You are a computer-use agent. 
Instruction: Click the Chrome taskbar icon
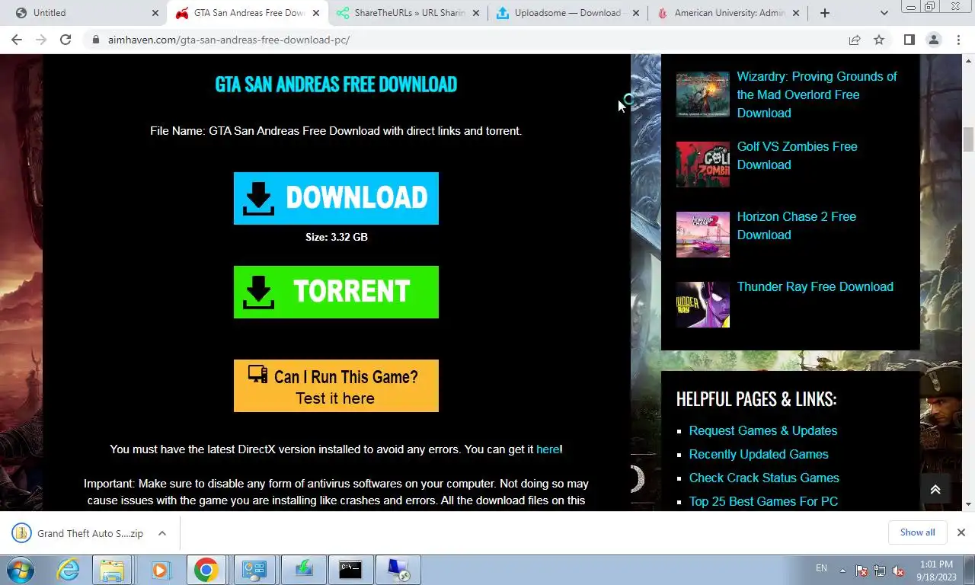point(206,570)
